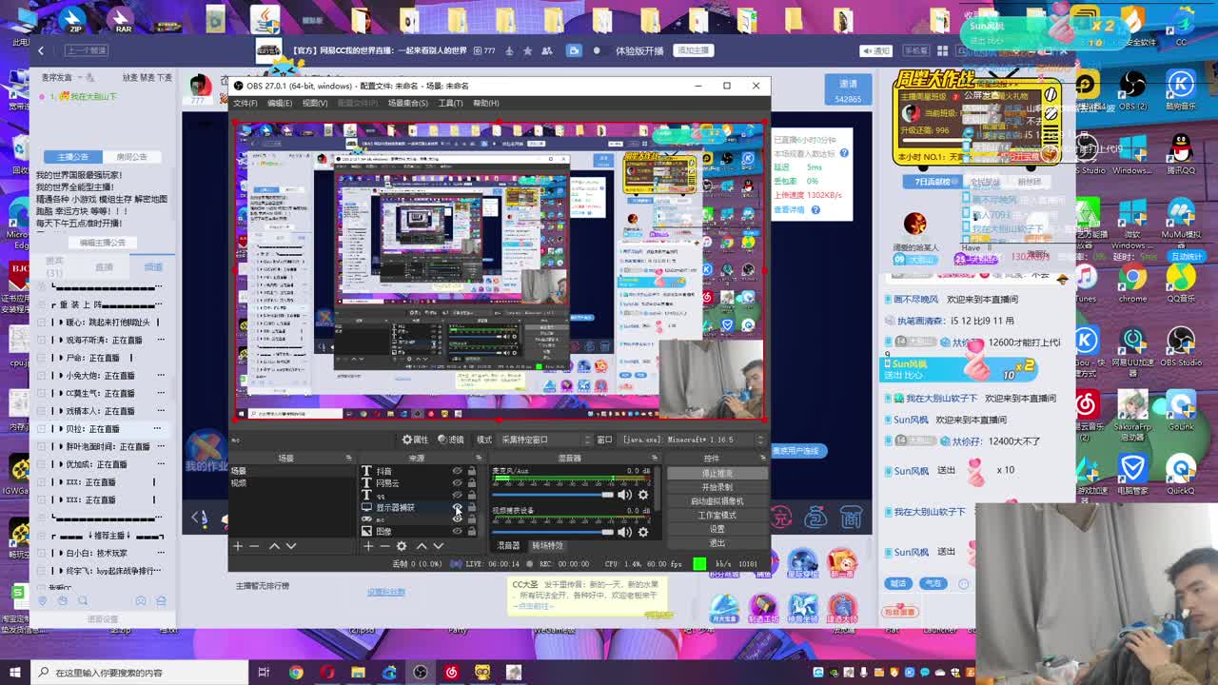Open source properties gear in sources toolbar
Screen dimensions: 1218x685
tap(402, 546)
